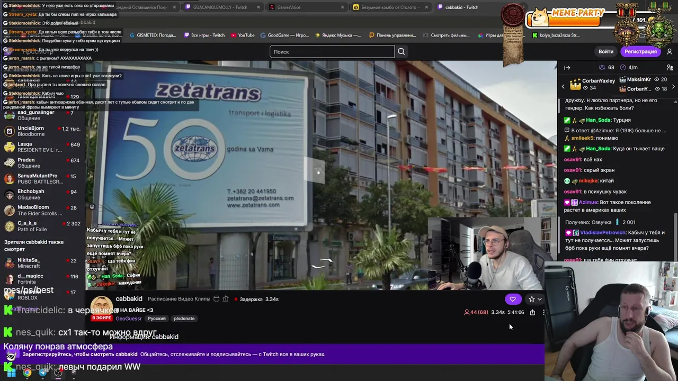Screen dimensions: 678x381
Task: Open the Видео tab under stream
Action: (186, 299)
